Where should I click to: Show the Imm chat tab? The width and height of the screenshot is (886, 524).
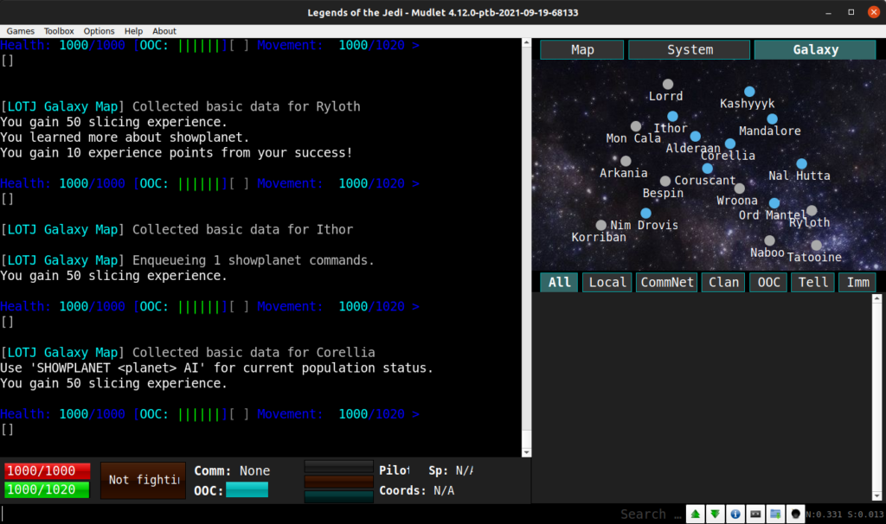[x=857, y=283]
